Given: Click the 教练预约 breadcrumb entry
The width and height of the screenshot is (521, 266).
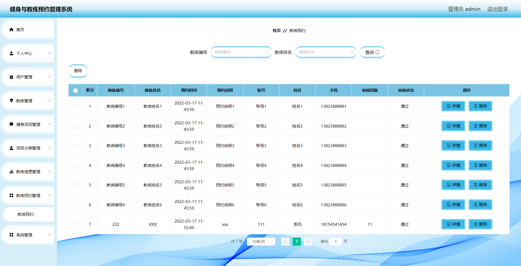Looking at the screenshot, I should 297,31.
